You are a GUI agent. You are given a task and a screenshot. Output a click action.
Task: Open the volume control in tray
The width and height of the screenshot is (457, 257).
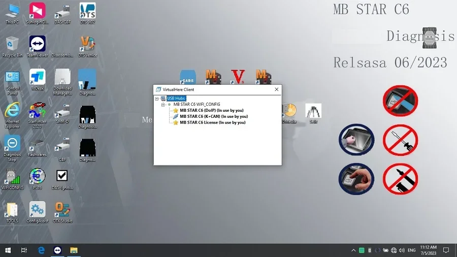(402, 250)
